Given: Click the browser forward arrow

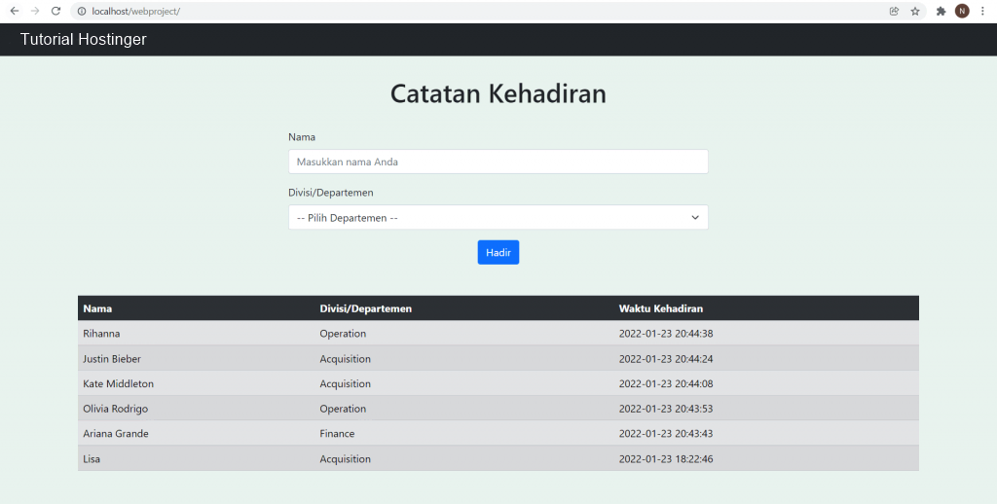Looking at the screenshot, I should (x=35, y=11).
